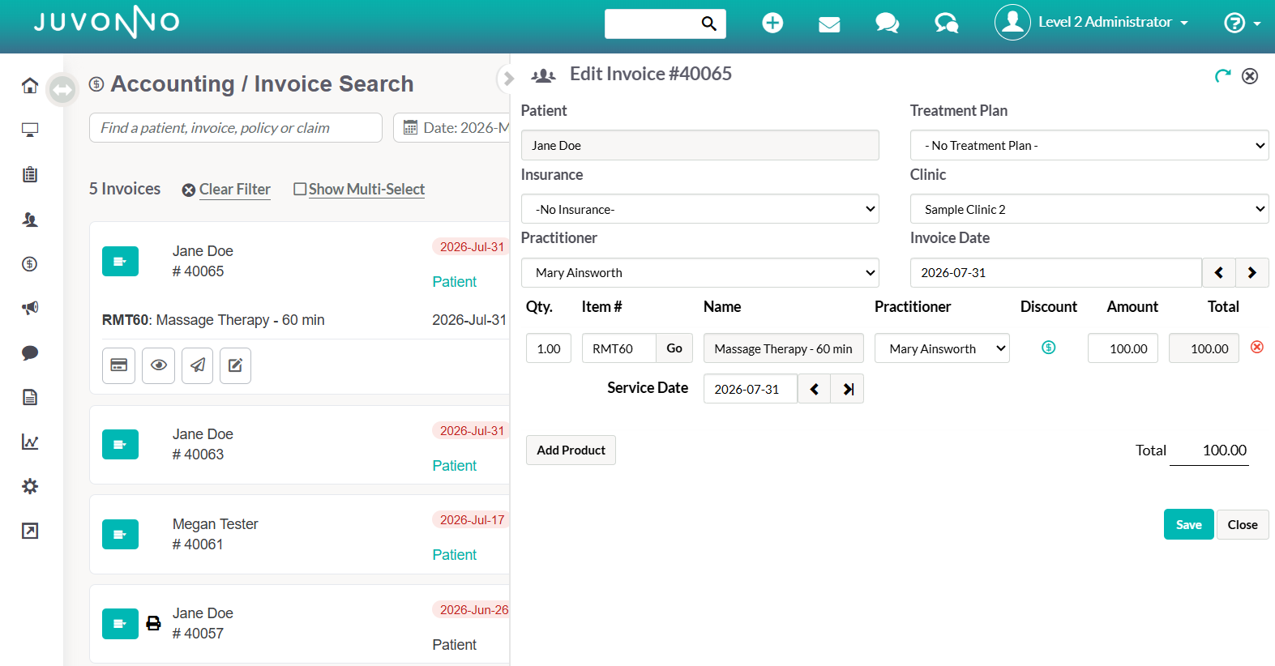Open the Insurance dropdown
This screenshot has height=666, width=1275.
point(700,209)
